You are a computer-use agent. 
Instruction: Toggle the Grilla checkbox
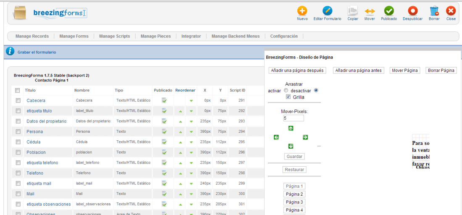coord(289,97)
